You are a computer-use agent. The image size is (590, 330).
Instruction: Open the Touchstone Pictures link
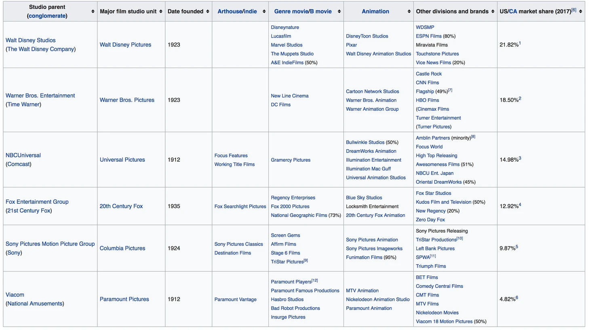point(437,54)
